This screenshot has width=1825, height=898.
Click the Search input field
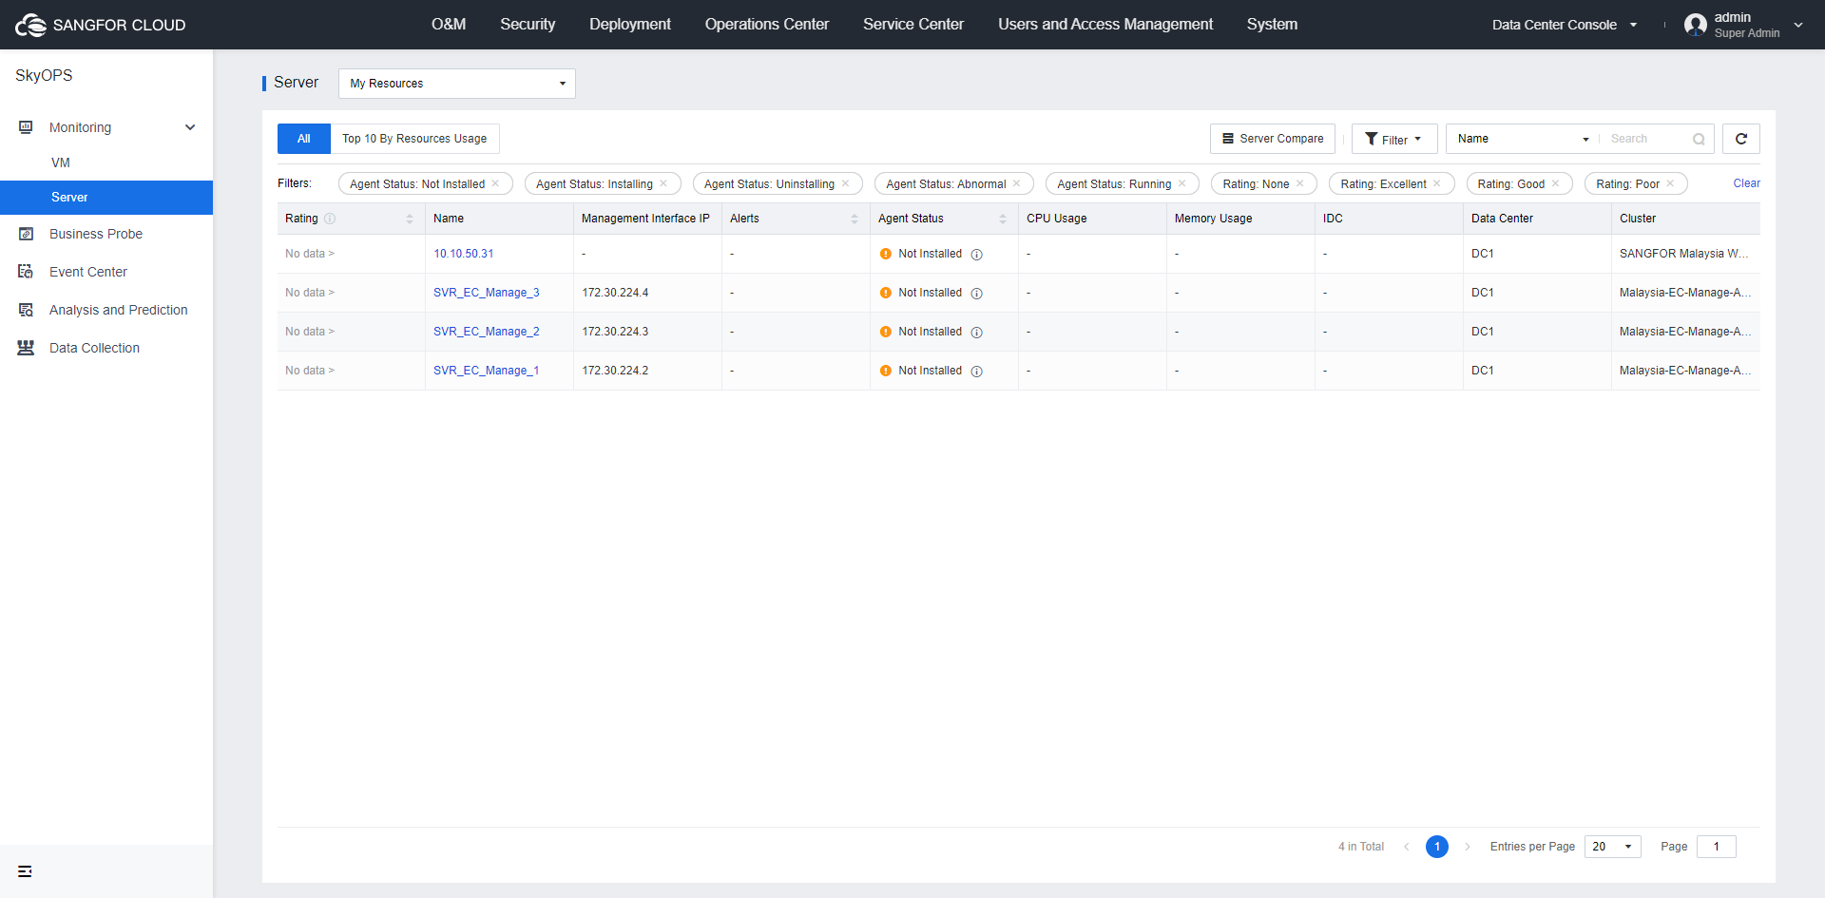1648,139
